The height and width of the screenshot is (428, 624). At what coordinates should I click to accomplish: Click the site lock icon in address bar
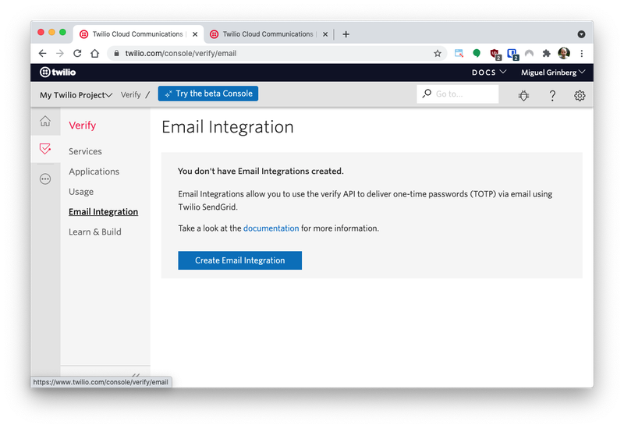coord(116,53)
